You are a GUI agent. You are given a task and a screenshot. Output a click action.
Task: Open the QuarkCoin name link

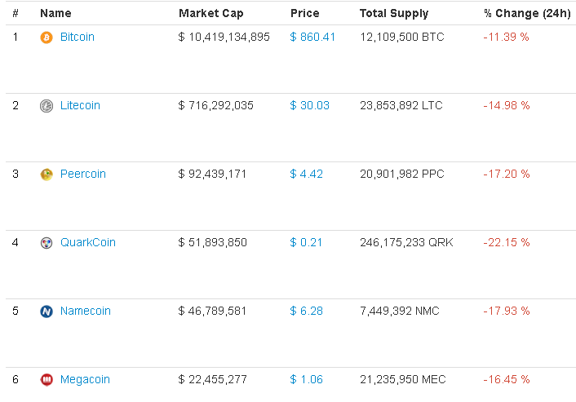pos(88,243)
